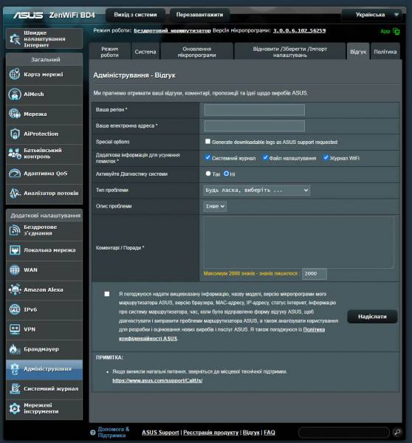Open Бездротове з'єднання wireless icon
The height and width of the screenshot is (443, 412).
pyautogui.click(x=15, y=230)
